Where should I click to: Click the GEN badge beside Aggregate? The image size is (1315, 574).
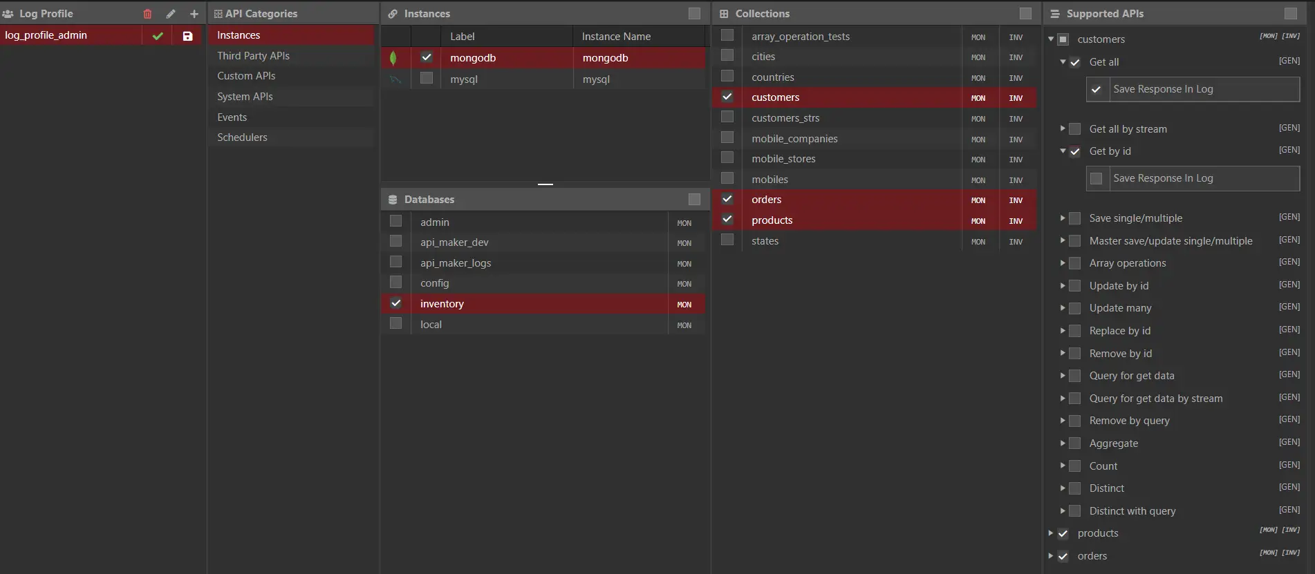pyautogui.click(x=1289, y=442)
